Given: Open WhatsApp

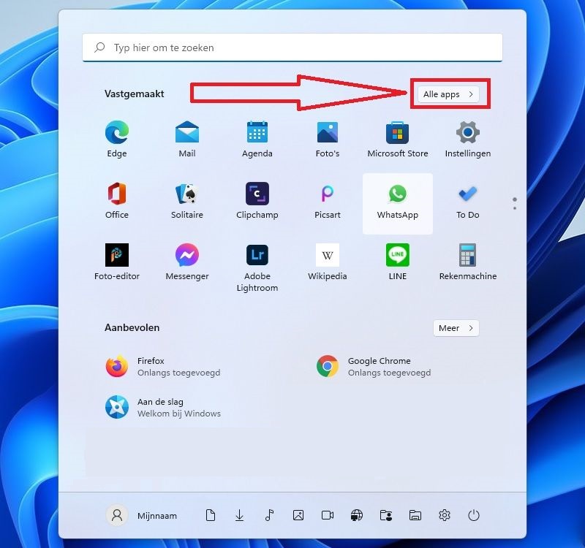Looking at the screenshot, I should (397, 204).
